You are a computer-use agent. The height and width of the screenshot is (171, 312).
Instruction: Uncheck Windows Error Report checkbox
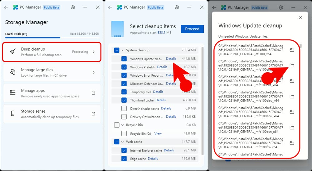point(124,75)
